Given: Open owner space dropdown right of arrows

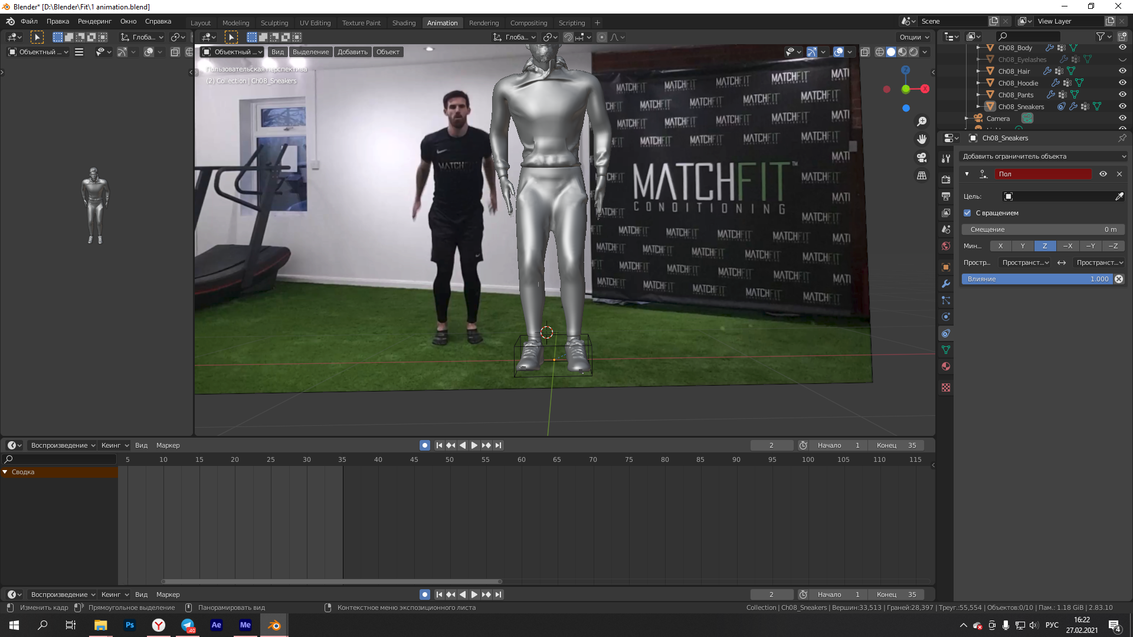Looking at the screenshot, I should pyautogui.click(x=1099, y=262).
